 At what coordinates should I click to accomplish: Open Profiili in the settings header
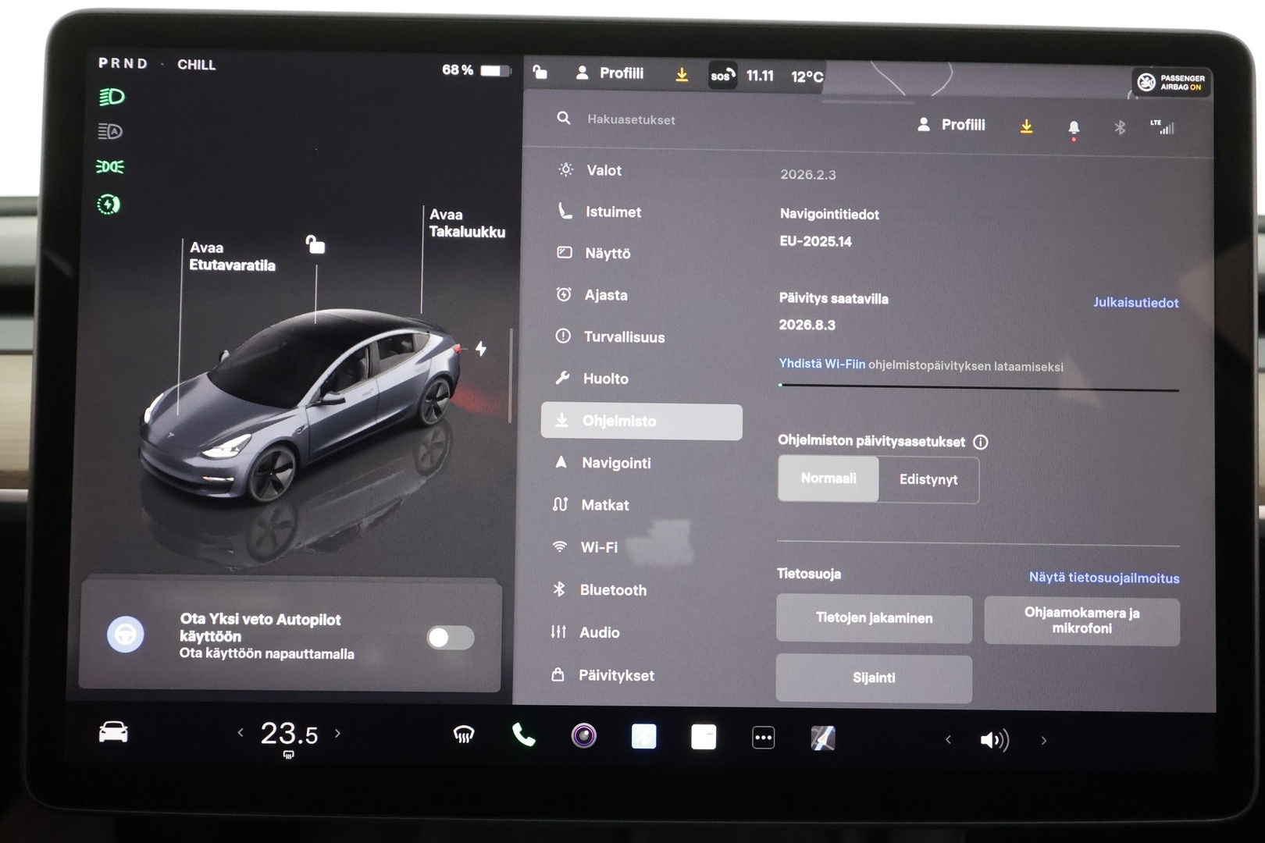[951, 125]
